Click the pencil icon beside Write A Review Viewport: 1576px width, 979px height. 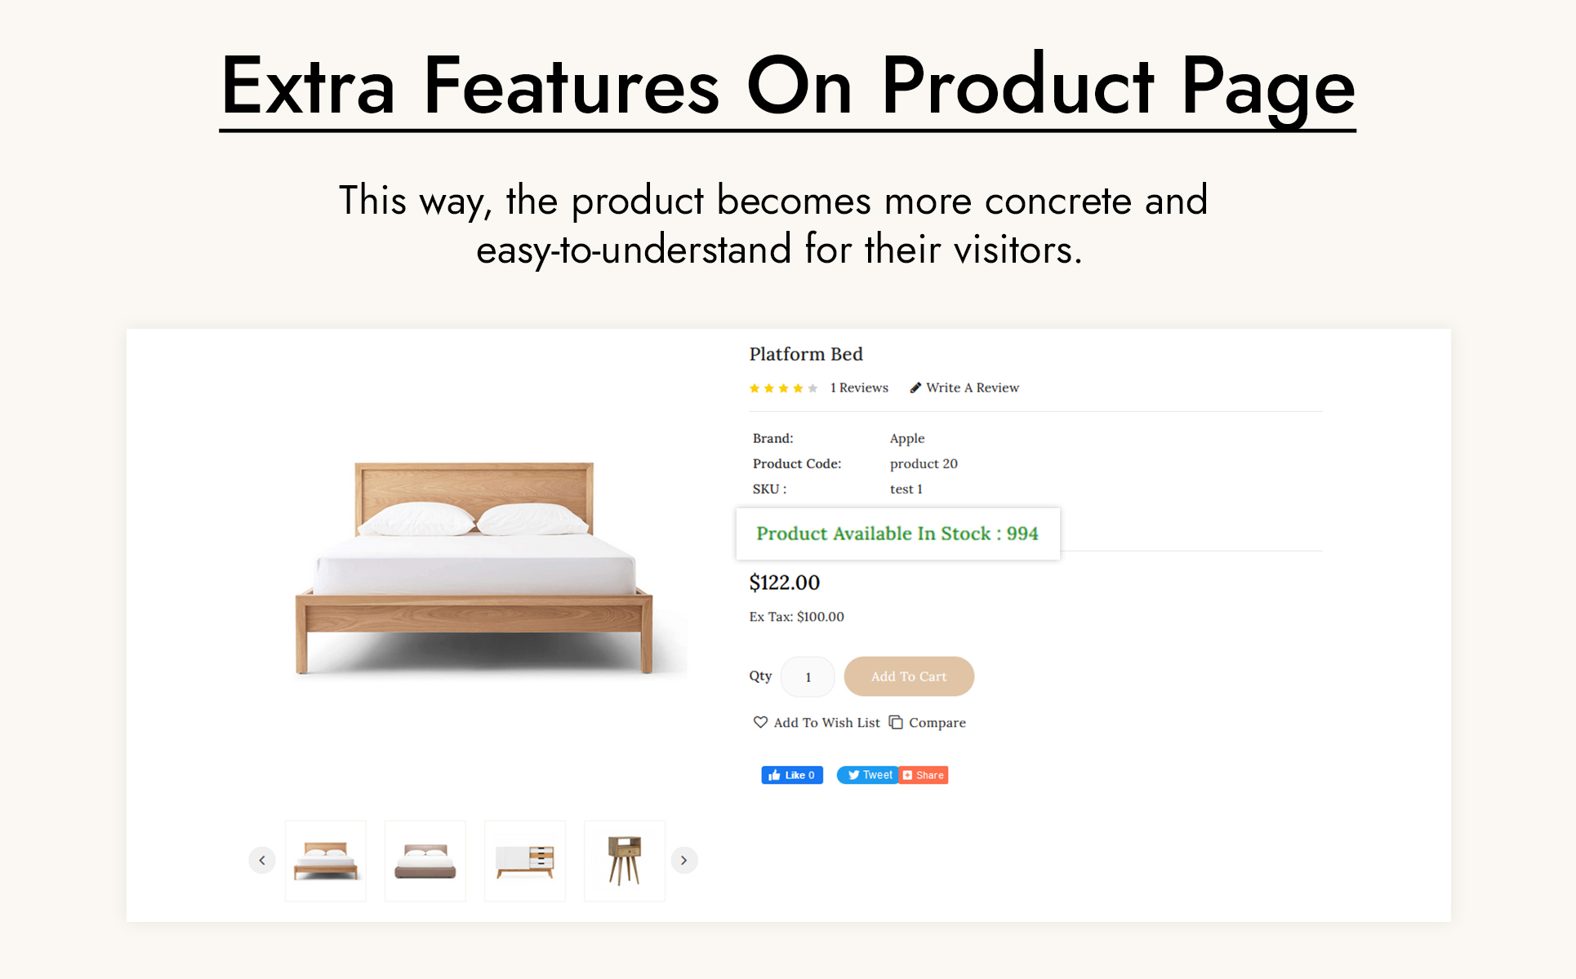[915, 388]
